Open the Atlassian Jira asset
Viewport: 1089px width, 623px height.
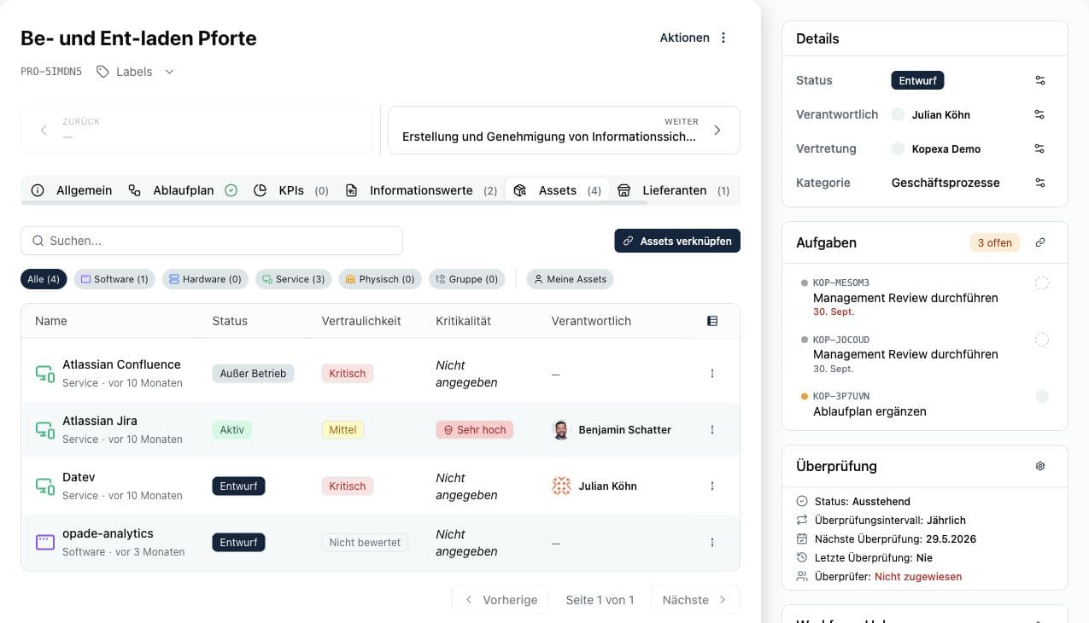coord(100,421)
